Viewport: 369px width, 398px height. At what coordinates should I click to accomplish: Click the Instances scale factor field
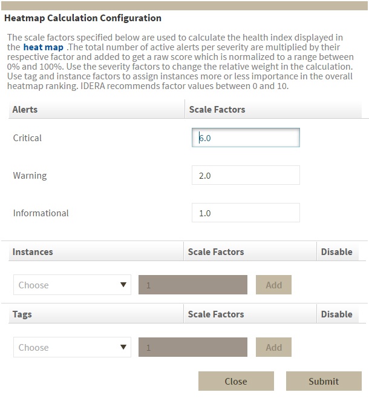(192, 285)
